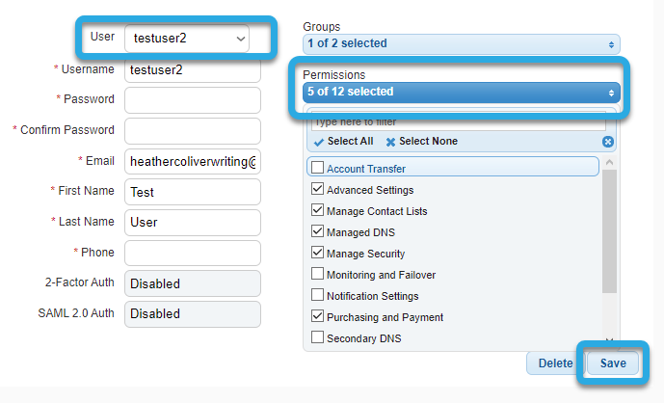664x403 pixels.
Task: Click the Phone input field
Action: [193, 253]
